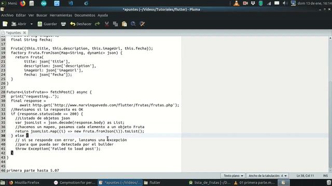Image resolution: width=332 pixels, height=186 pixels.
Task: Switch to Mozilla Firefox in taskbar
Action: click(24, 182)
